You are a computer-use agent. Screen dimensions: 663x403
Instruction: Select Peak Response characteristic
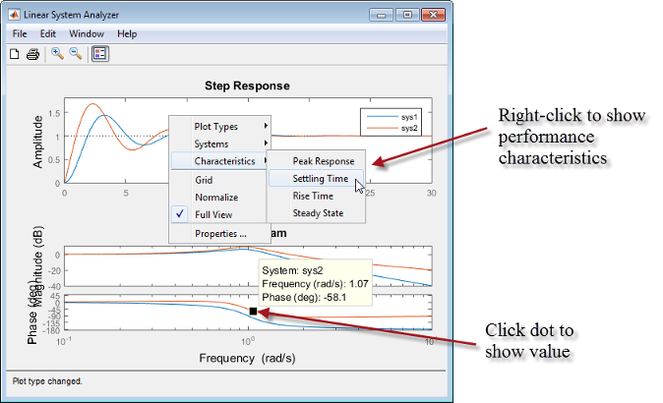(323, 161)
